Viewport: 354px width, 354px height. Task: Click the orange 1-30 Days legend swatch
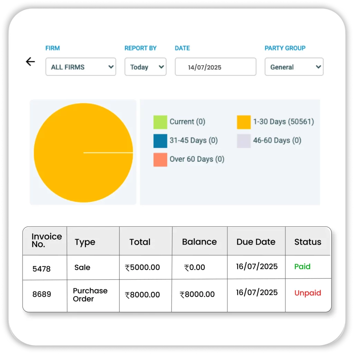(x=243, y=122)
